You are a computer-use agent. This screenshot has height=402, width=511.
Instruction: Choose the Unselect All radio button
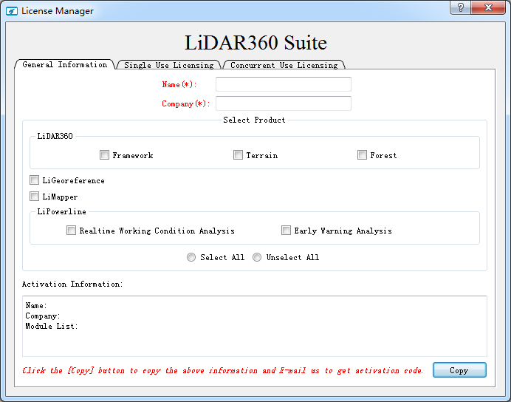(258, 257)
